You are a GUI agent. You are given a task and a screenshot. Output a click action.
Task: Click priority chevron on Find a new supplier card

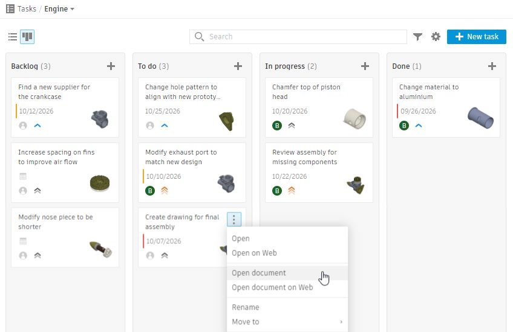coord(38,126)
